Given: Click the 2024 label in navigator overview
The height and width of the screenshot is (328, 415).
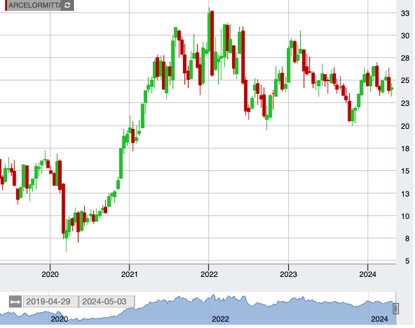Looking at the screenshot, I should coord(379,319).
